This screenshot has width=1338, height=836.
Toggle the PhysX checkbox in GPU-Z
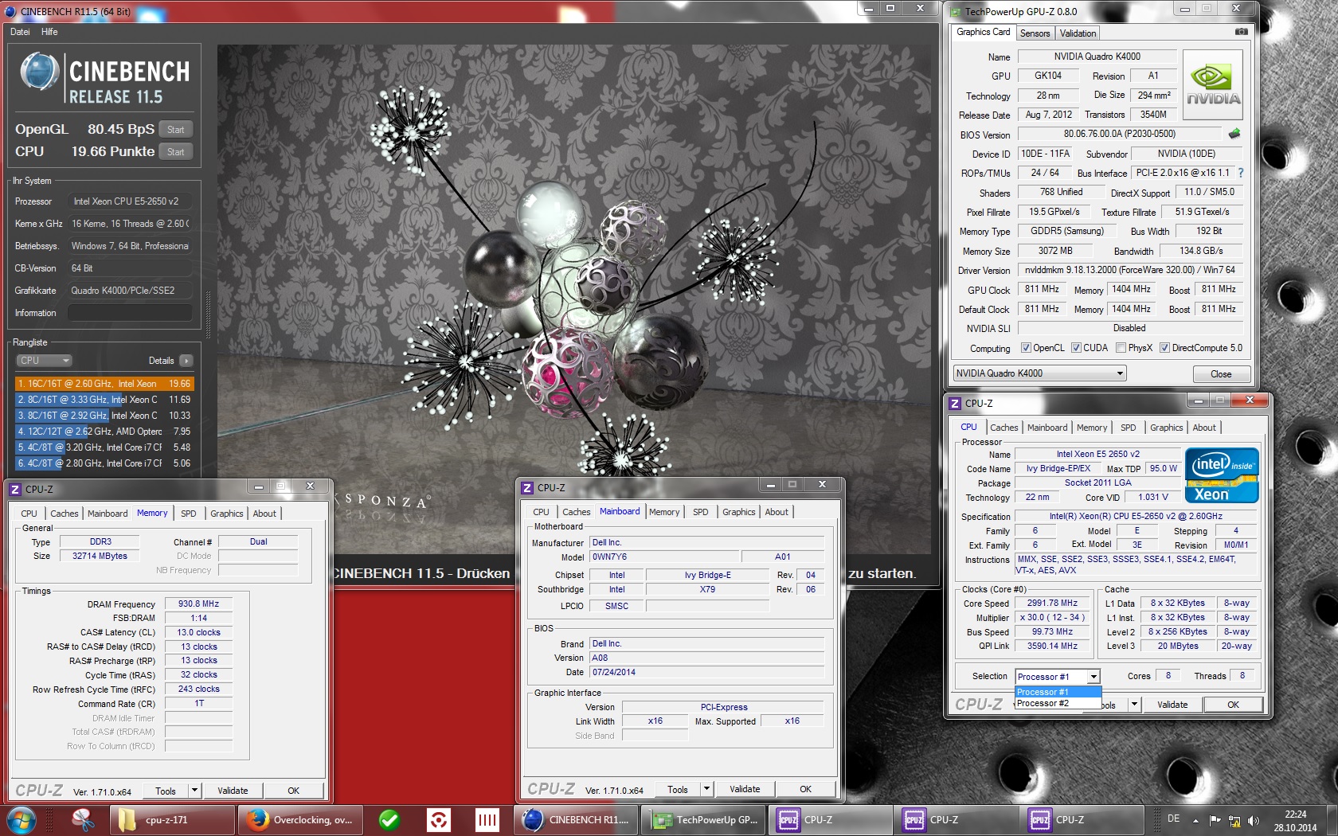coord(1121,348)
